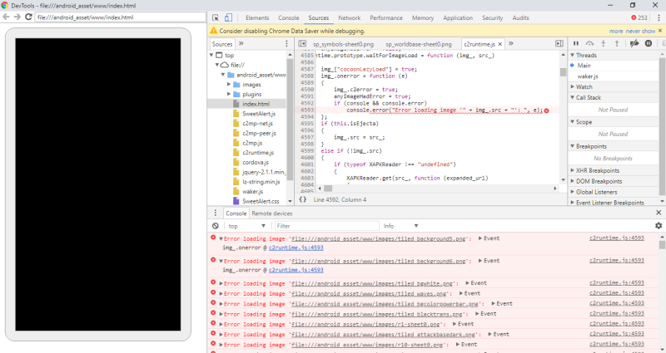Expand the tiled_waves.png error message
The image size is (666, 353).
(221, 294)
